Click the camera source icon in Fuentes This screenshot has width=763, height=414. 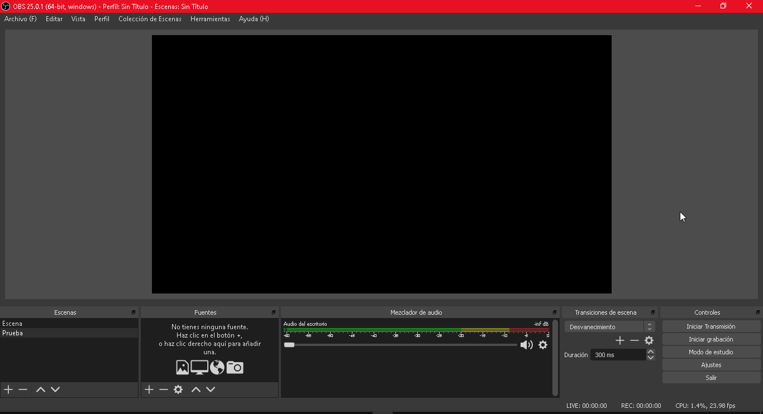[235, 367]
